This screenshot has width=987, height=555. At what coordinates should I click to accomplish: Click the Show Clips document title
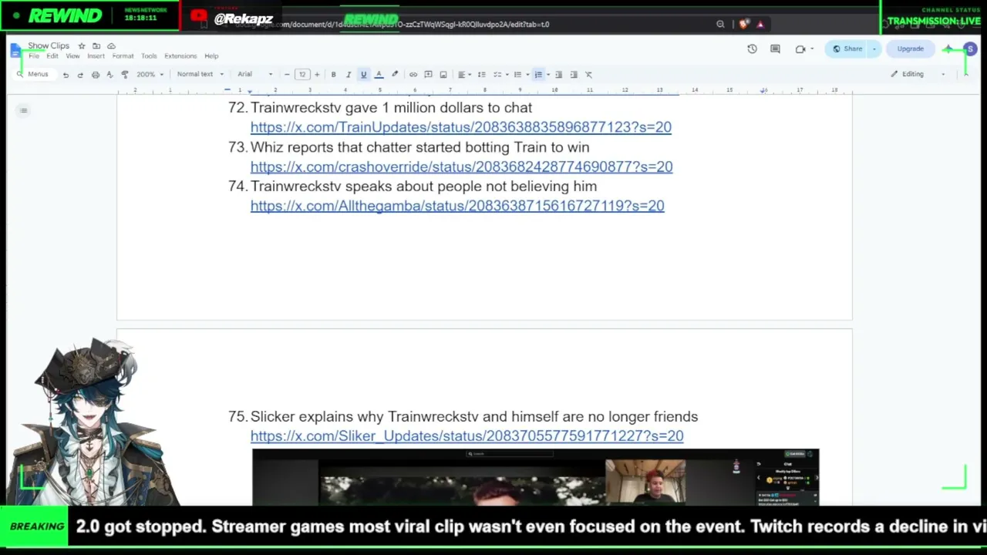[49, 46]
